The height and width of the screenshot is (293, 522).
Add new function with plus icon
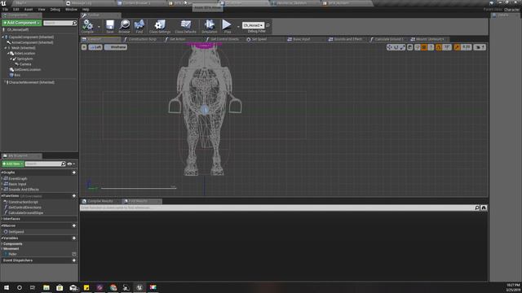click(74, 196)
